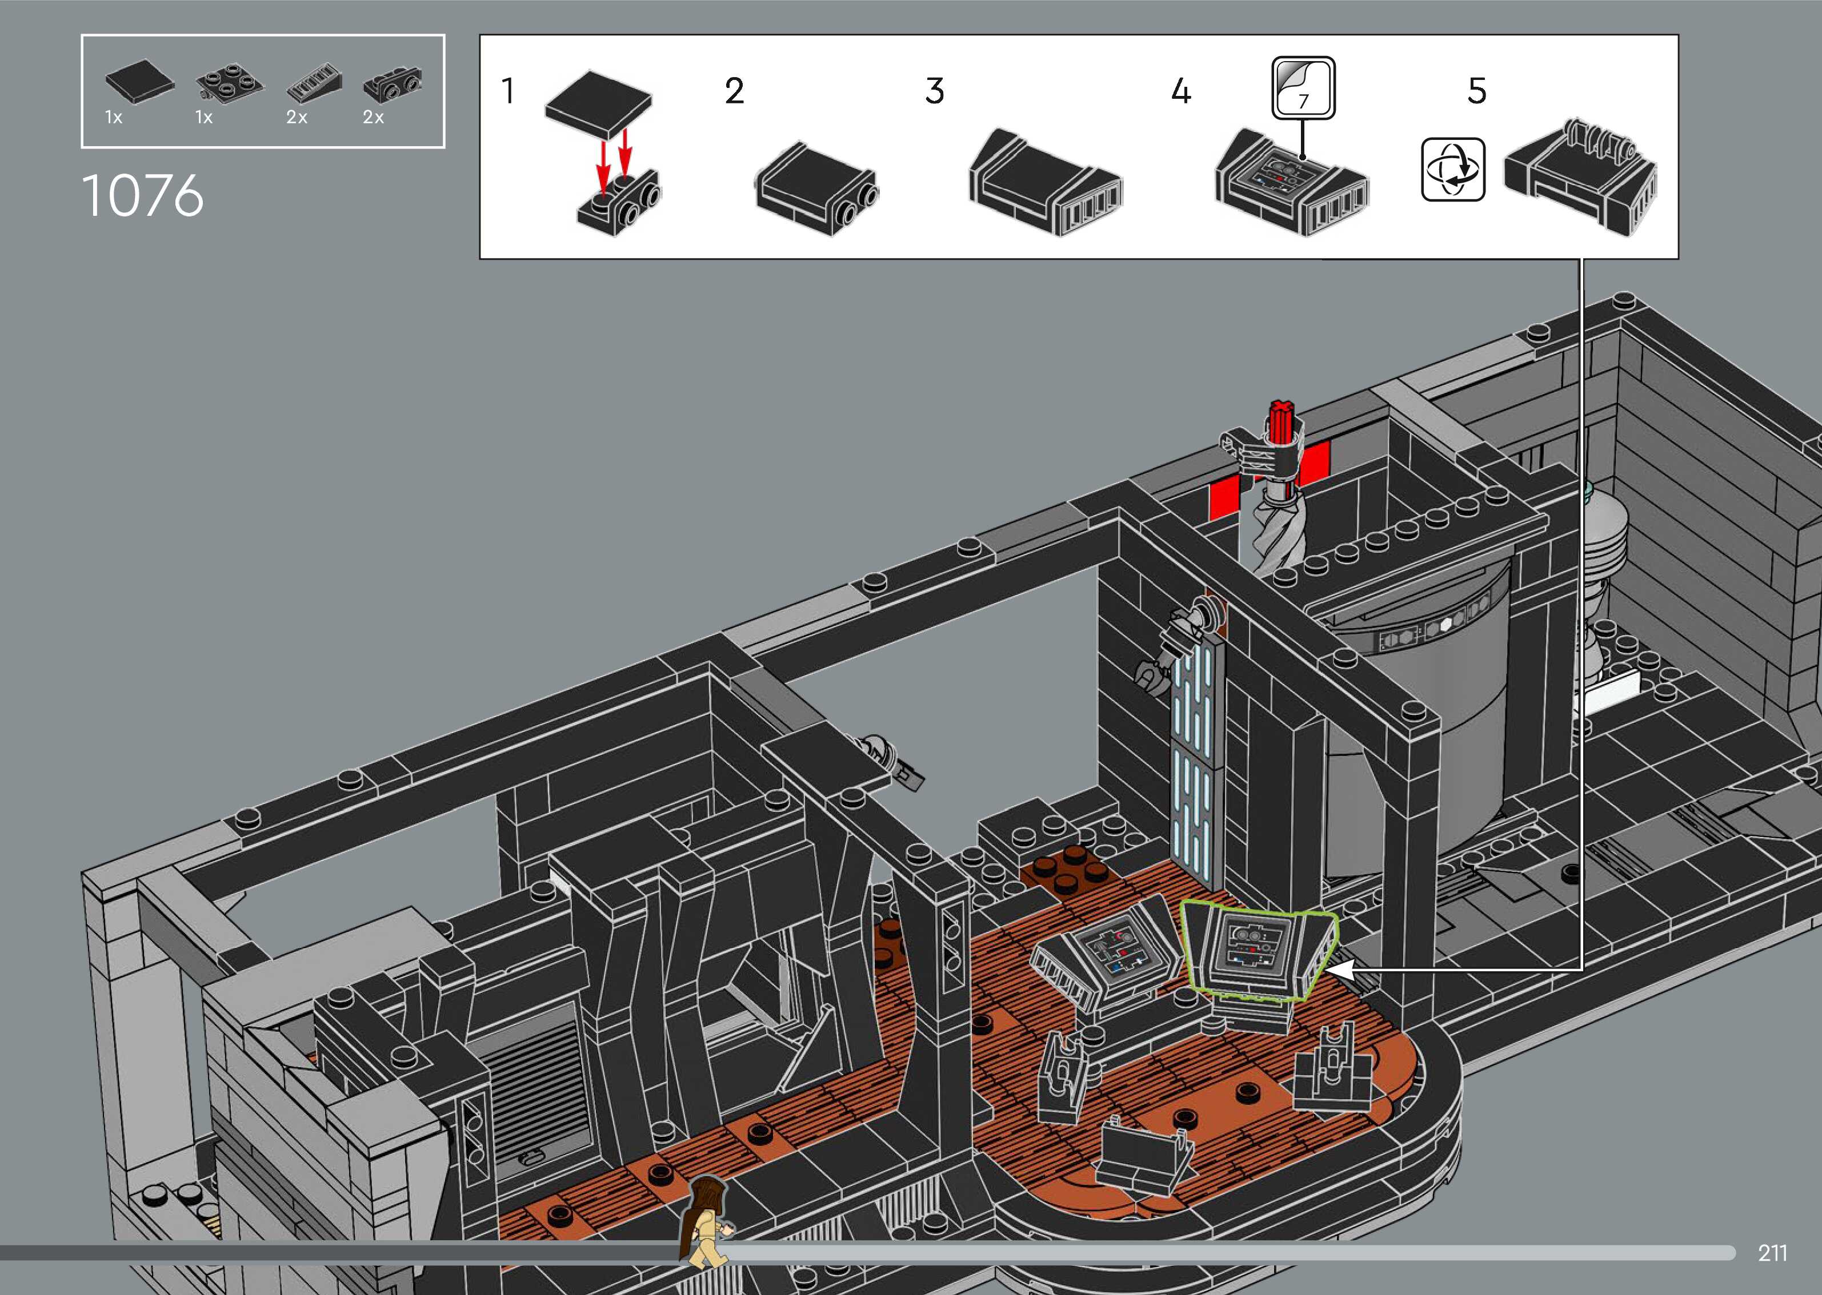The width and height of the screenshot is (1822, 1295).
Task: Click the page number 211
Action: [x=1772, y=1253]
